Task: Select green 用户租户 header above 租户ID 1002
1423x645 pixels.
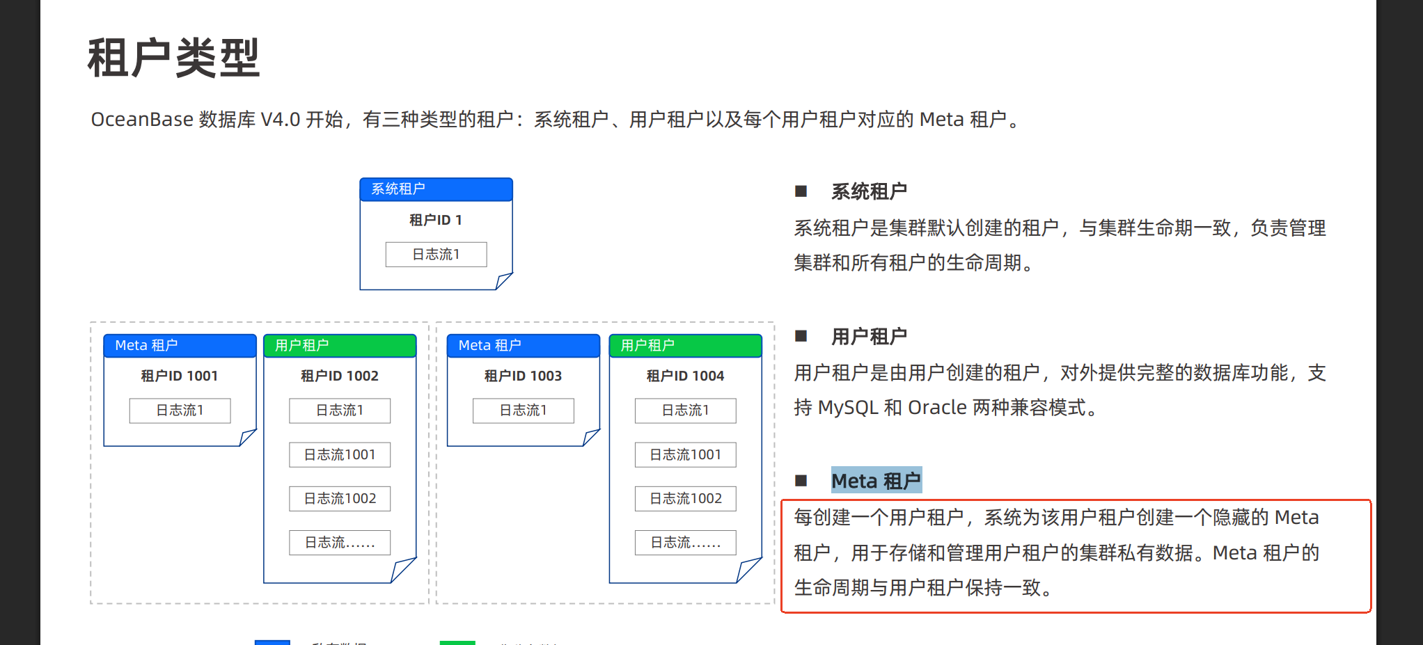Action: click(340, 346)
